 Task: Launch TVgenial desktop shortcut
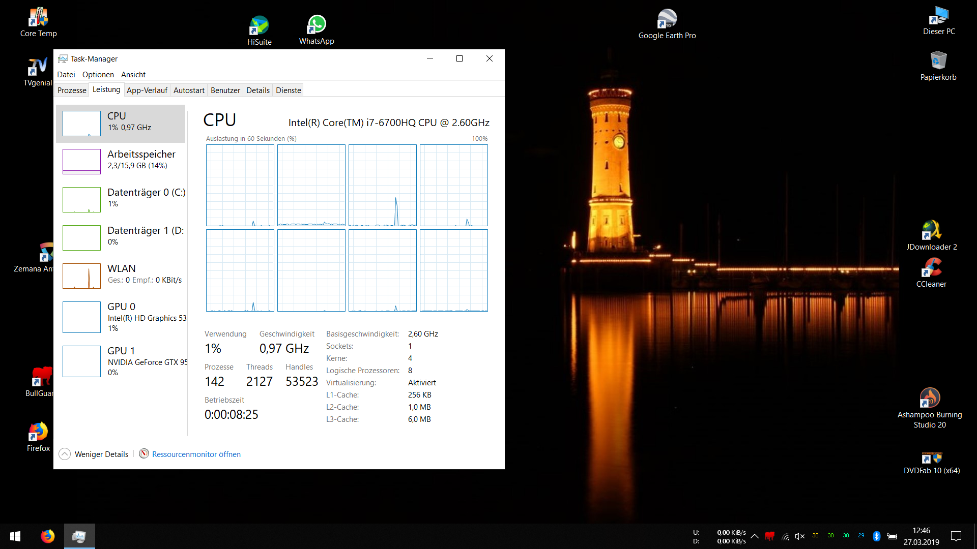(x=38, y=72)
